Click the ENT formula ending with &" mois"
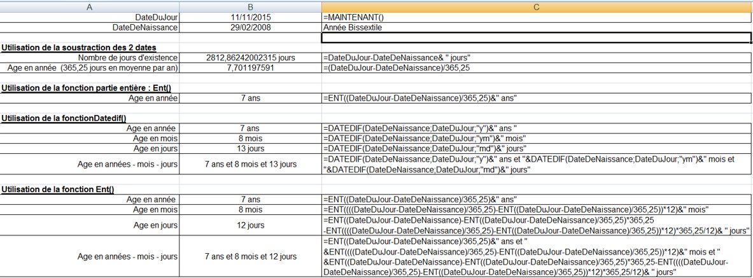The image size is (753, 278). 537,209
